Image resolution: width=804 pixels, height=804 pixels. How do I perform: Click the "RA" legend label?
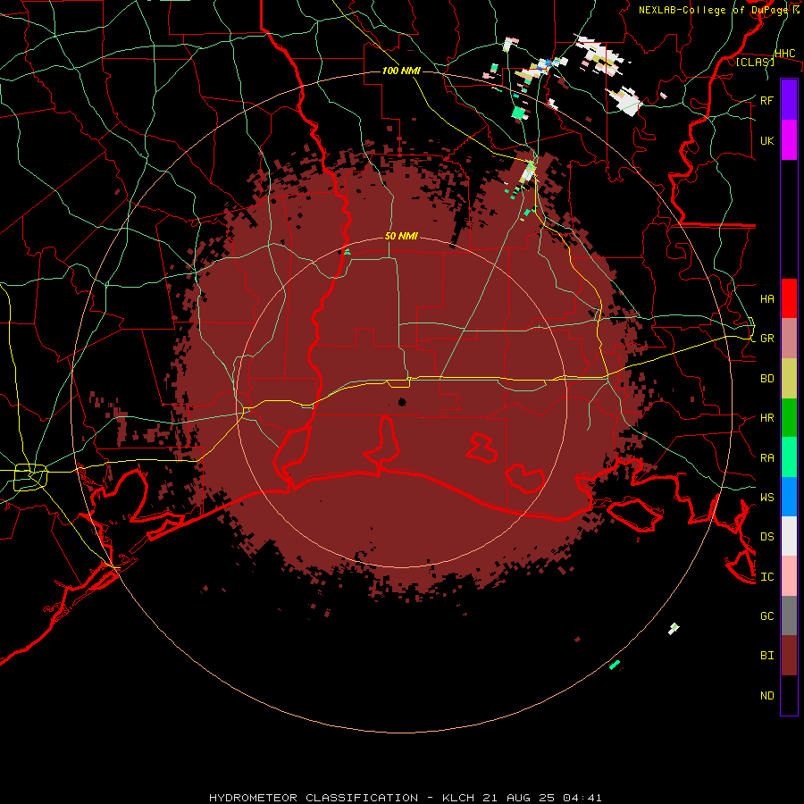click(766, 458)
